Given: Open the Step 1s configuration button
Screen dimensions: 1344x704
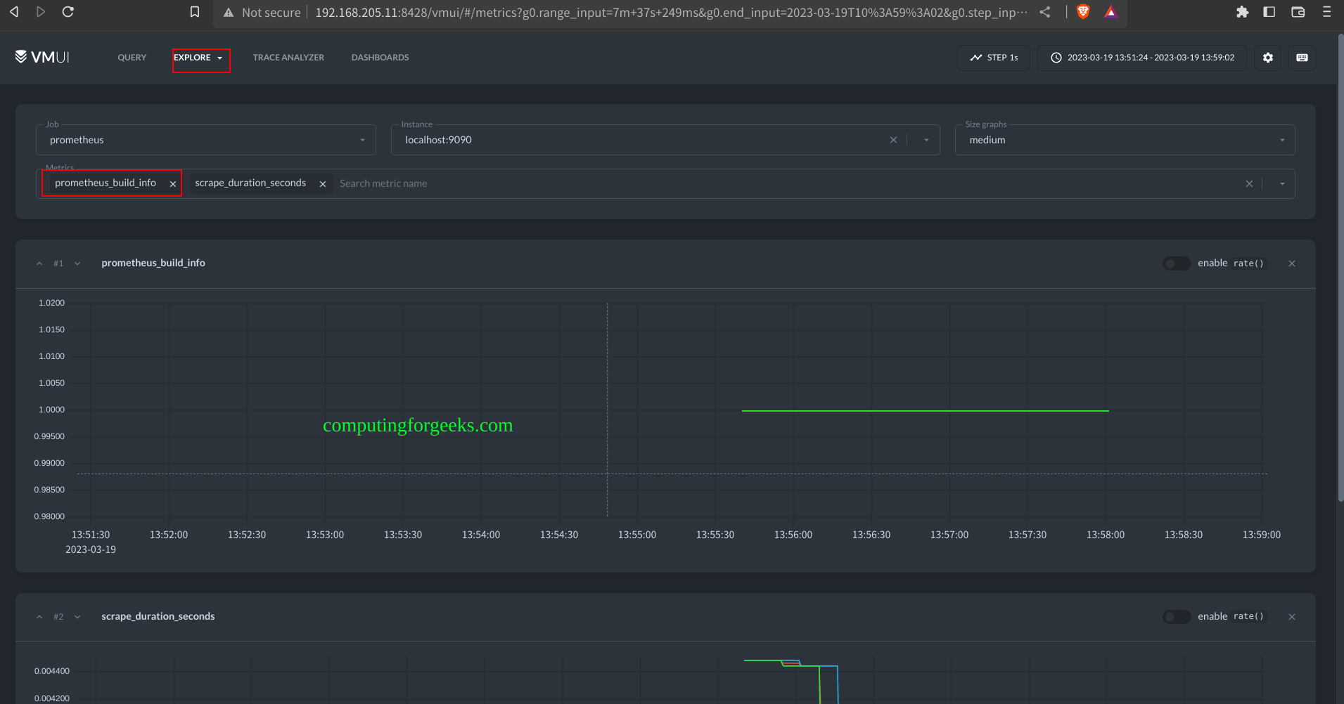Looking at the screenshot, I should 994,58.
